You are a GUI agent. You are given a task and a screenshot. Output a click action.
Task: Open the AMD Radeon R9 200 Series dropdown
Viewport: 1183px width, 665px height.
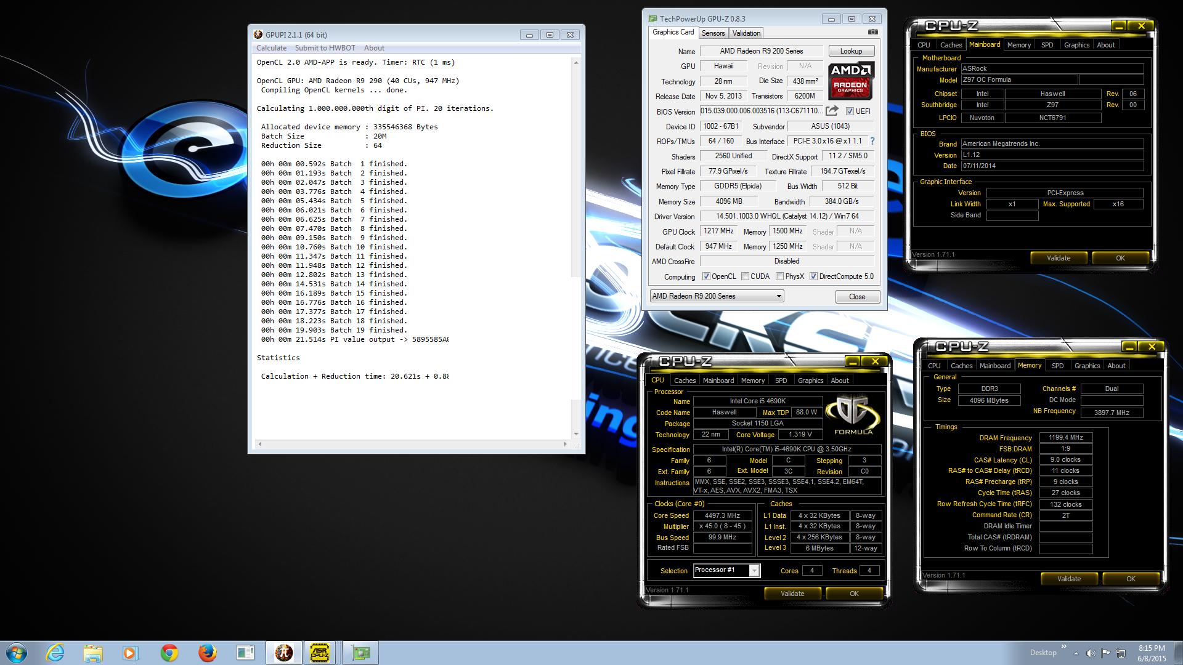tap(717, 296)
